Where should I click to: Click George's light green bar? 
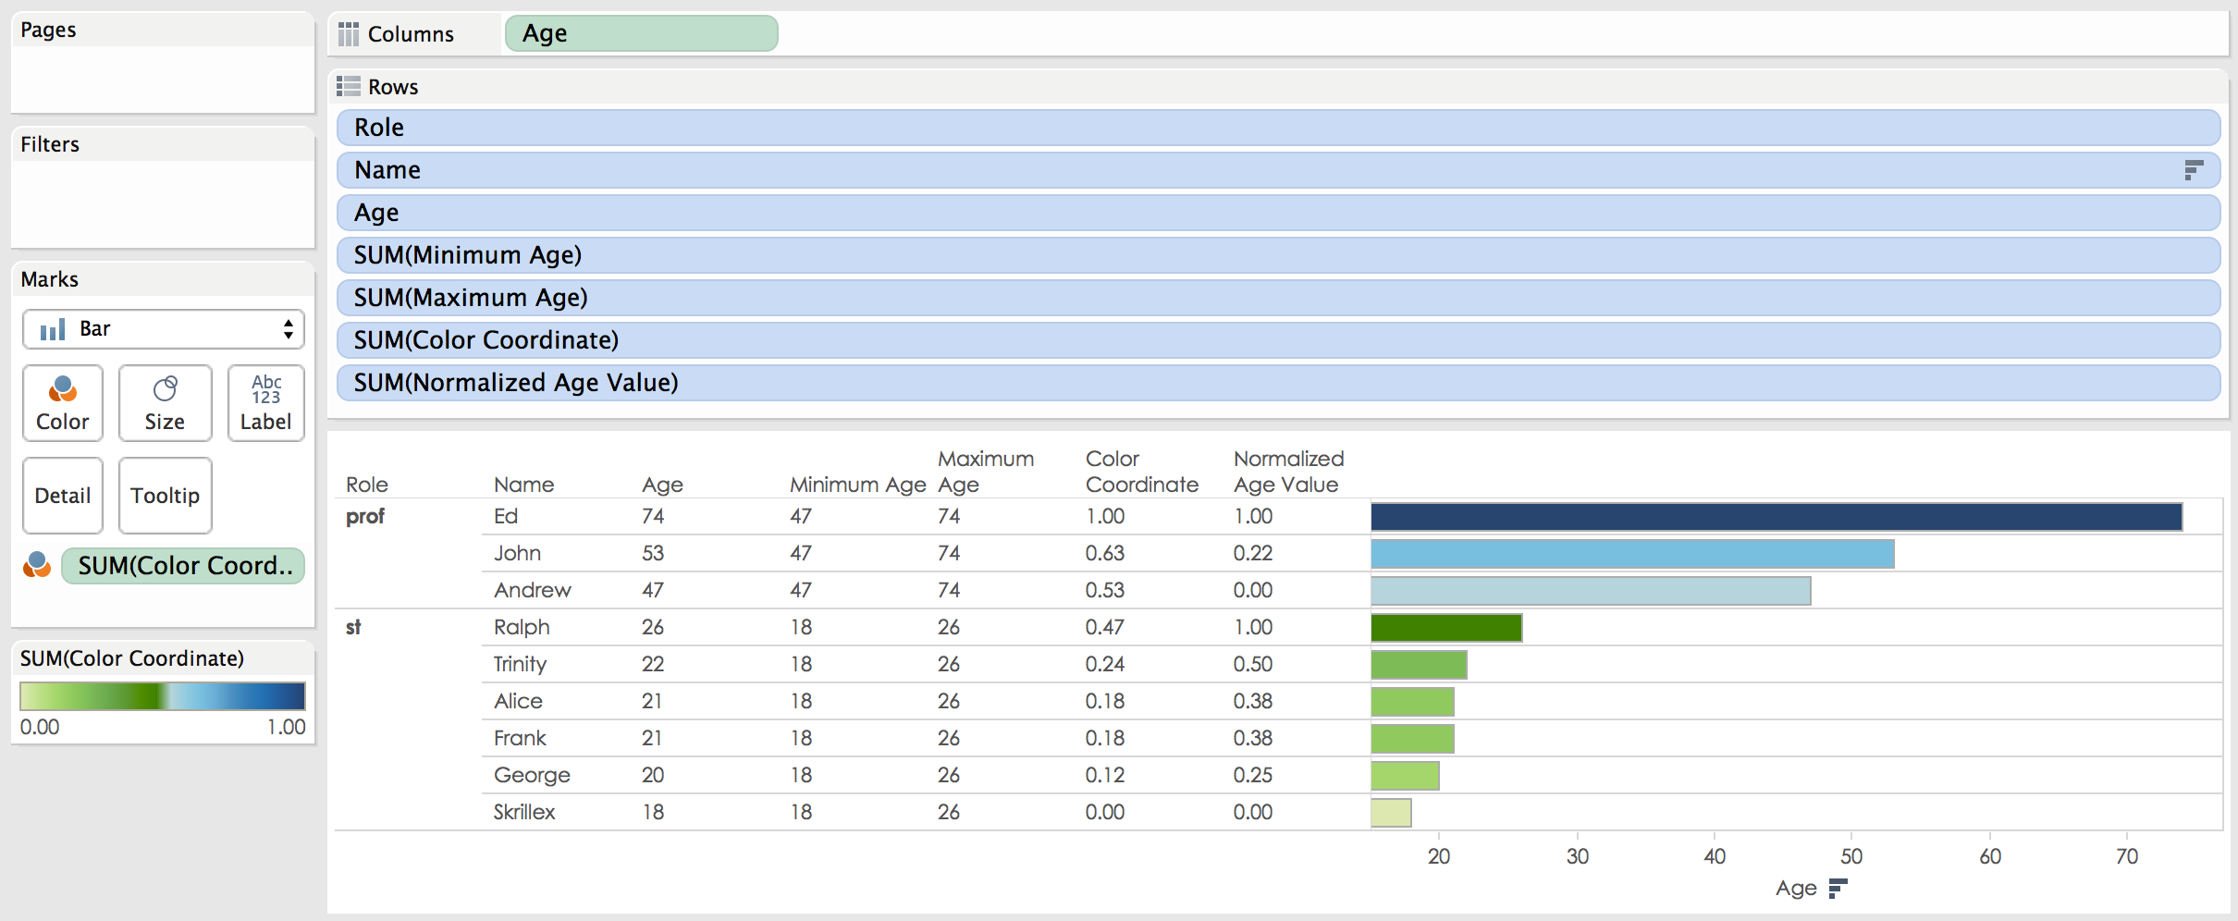pyautogui.click(x=1405, y=776)
